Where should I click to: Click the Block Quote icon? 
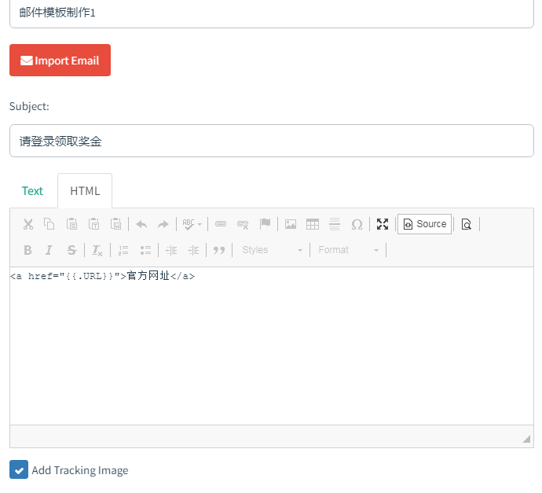click(219, 250)
